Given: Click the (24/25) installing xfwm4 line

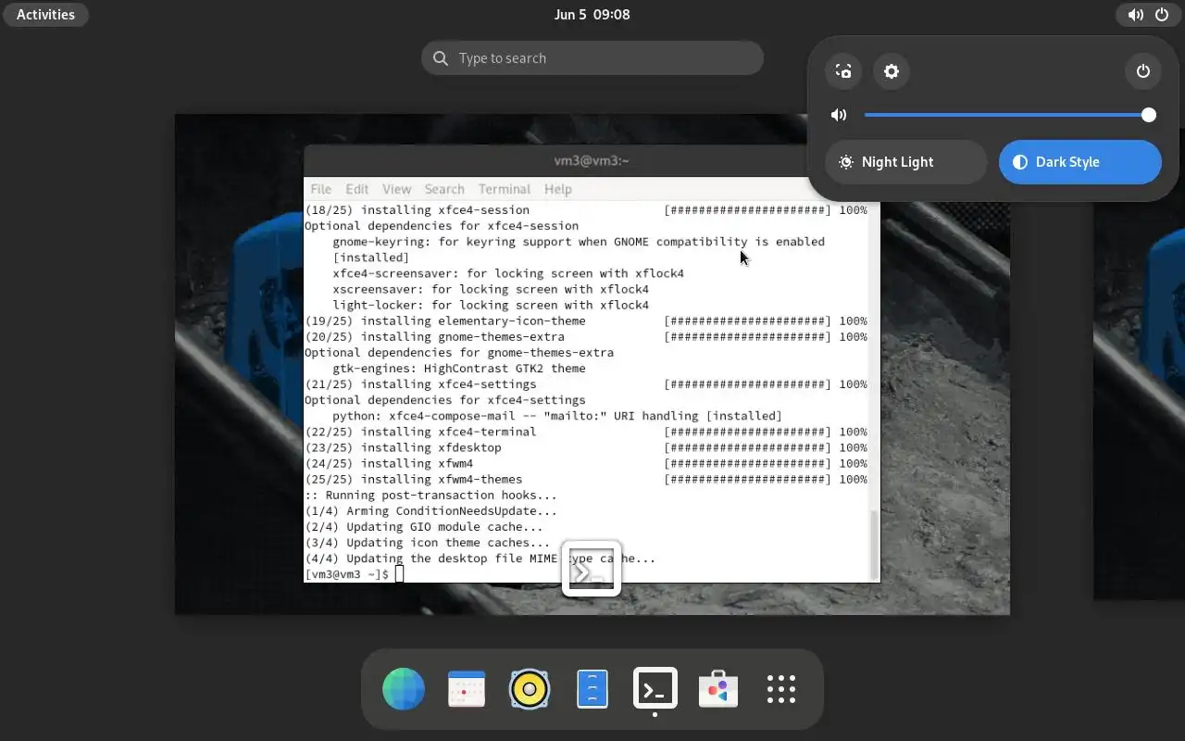Looking at the screenshot, I should pyautogui.click(x=586, y=463).
